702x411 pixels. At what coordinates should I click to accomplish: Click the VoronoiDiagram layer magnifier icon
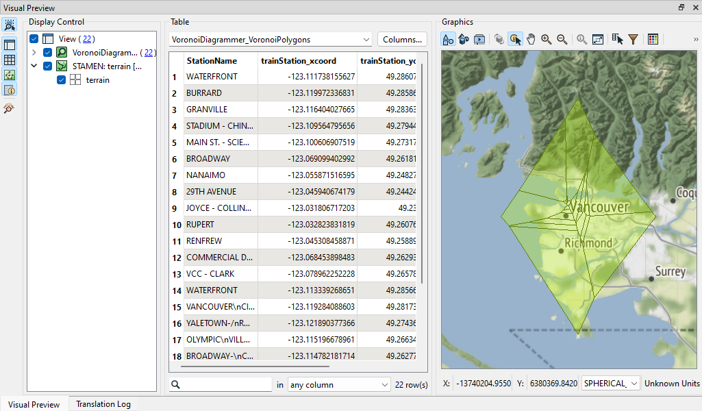[x=62, y=52]
